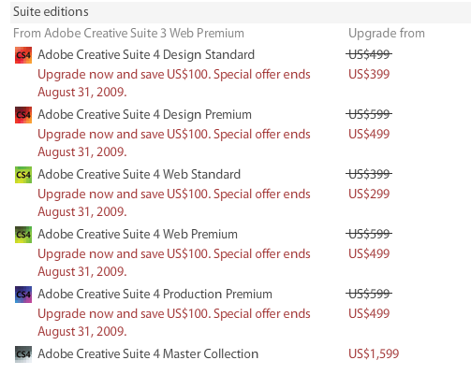This screenshot has width=471, height=389.
Task: Open Adobe Creative Suite 4 Master Collection link
Action: [148, 354]
